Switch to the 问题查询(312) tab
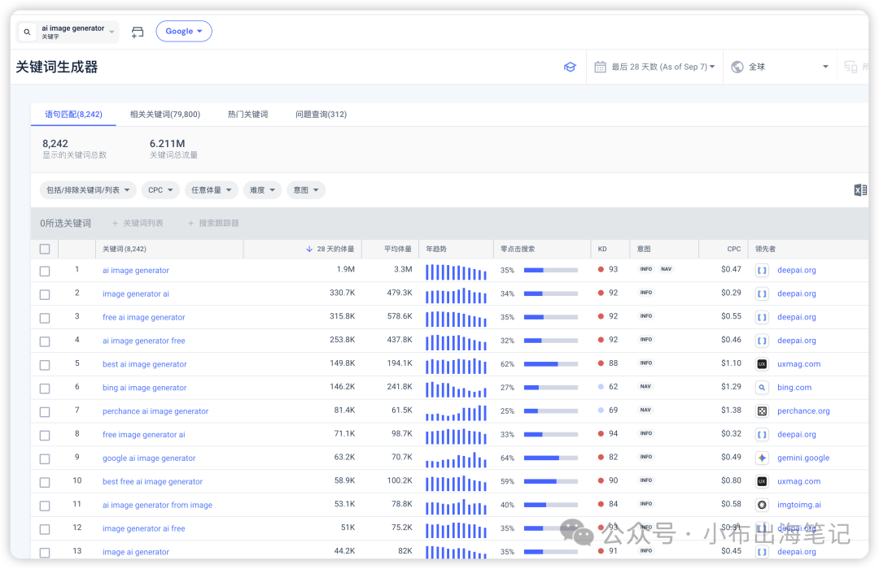Image resolution: width=879 pixels, height=569 pixels. 321,115
